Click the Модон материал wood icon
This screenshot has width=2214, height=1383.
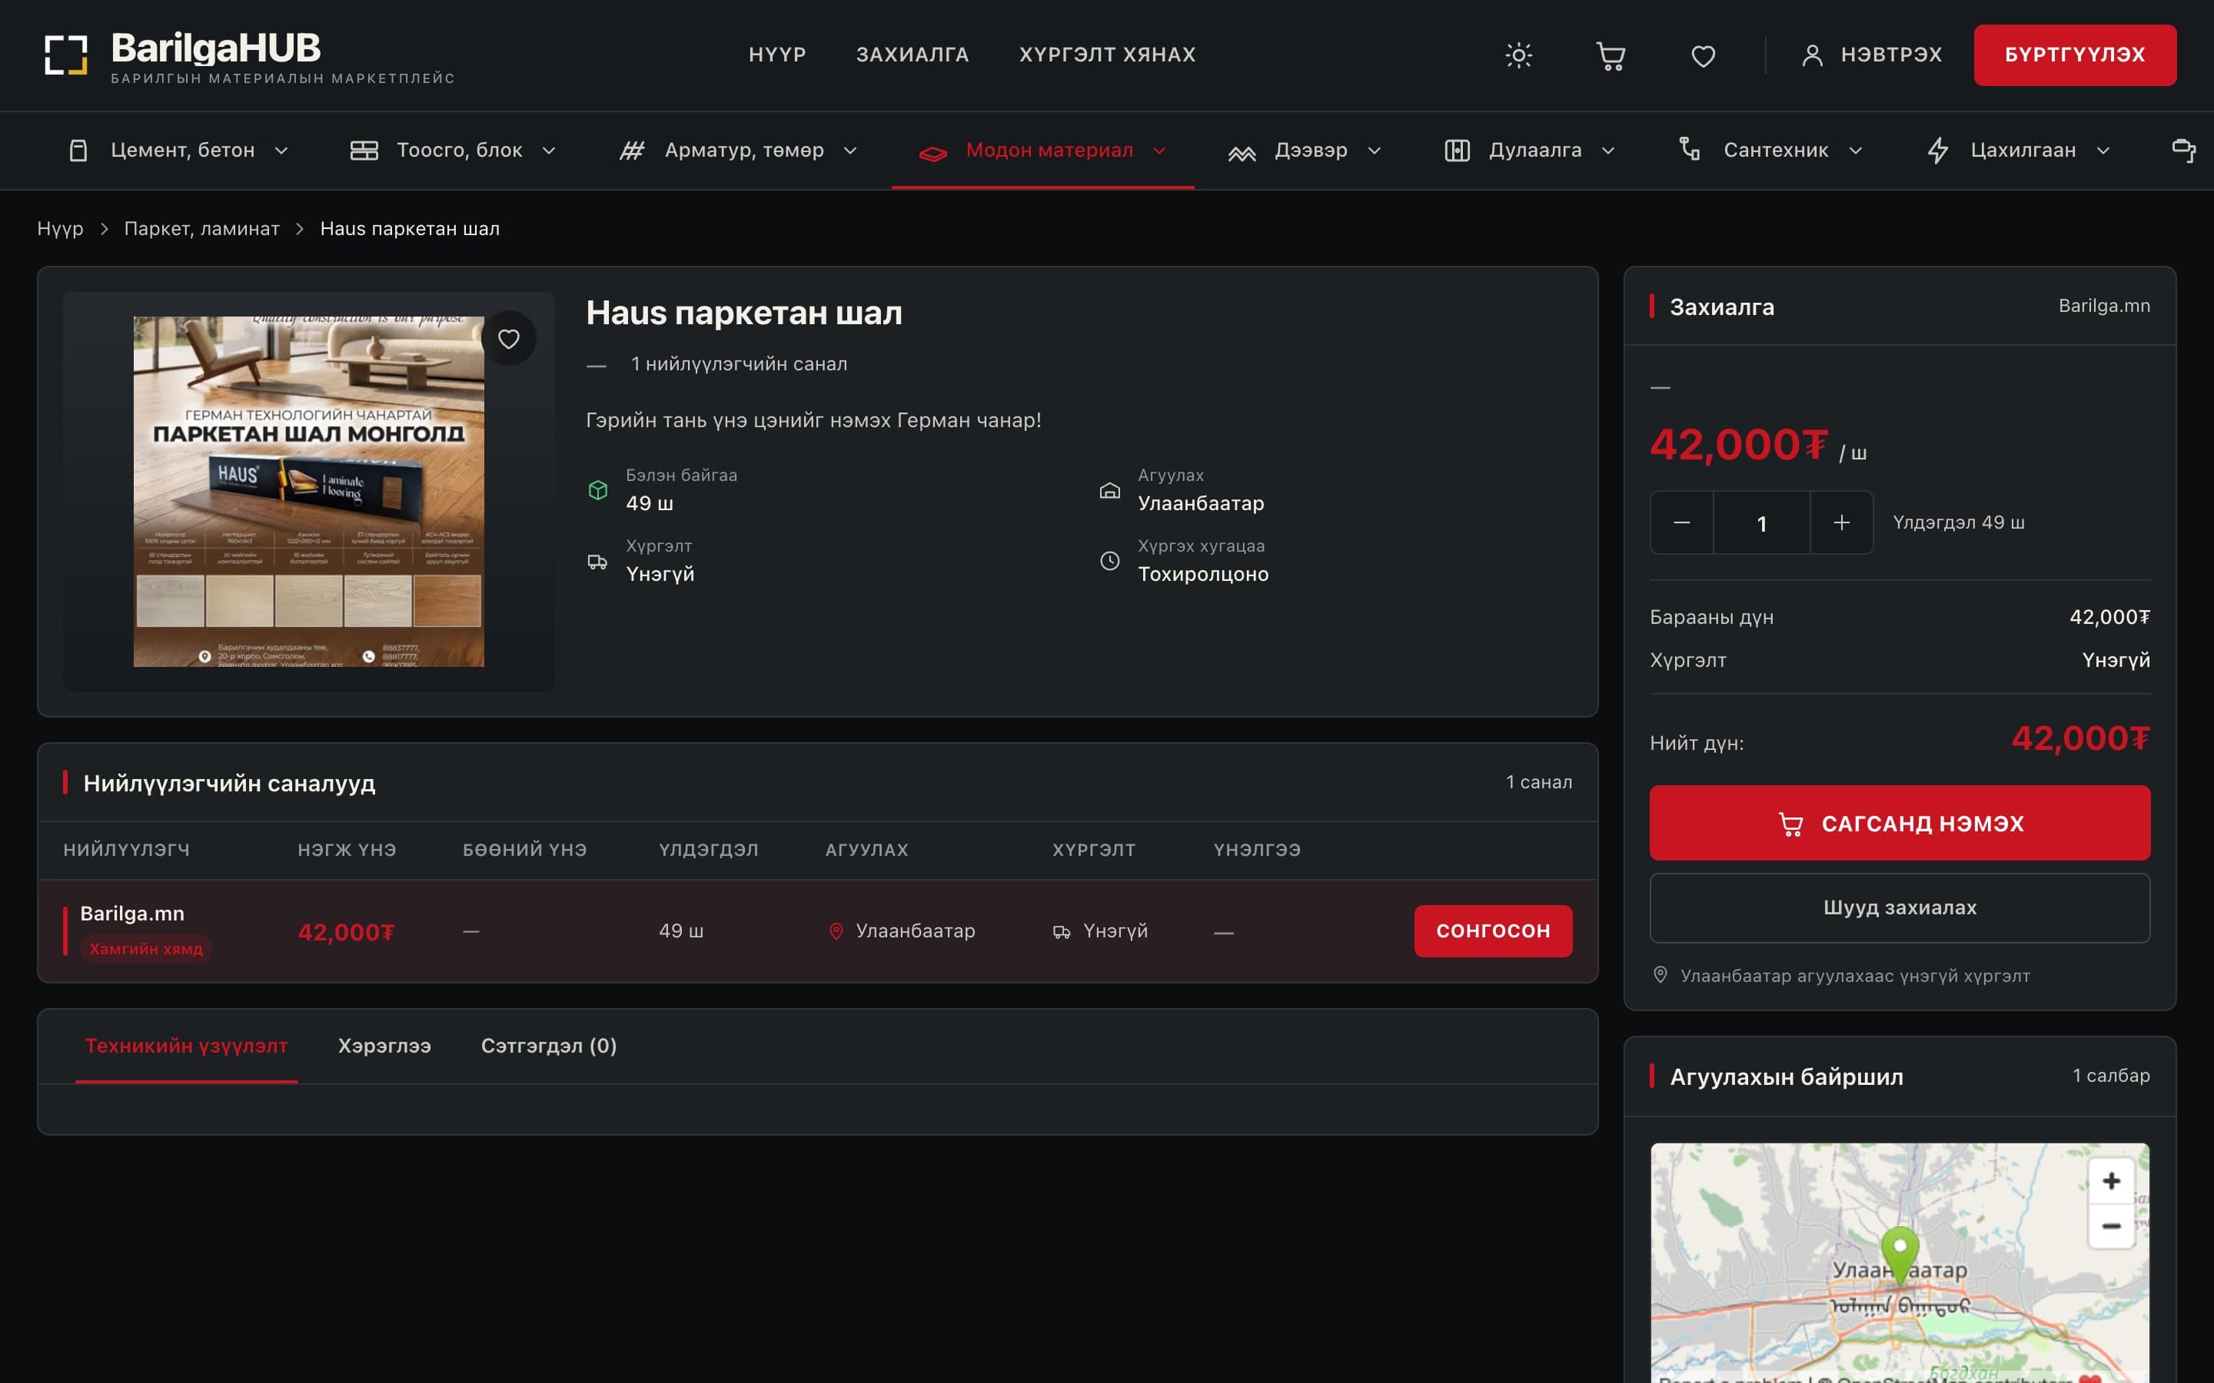tap(933, 152)
